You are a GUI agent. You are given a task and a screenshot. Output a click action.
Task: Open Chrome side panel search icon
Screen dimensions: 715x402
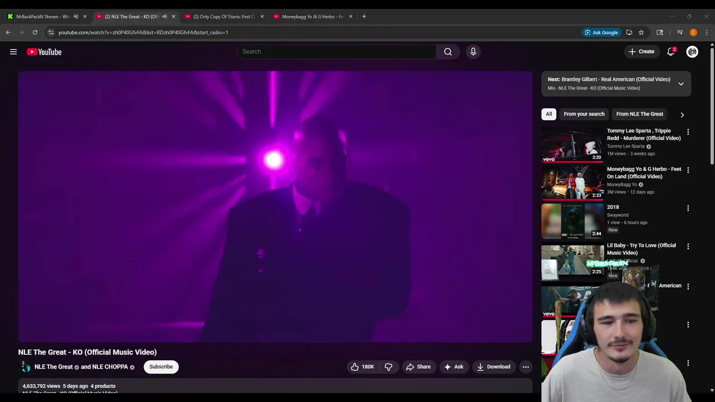pyautogui.click(x=660, y=32)
